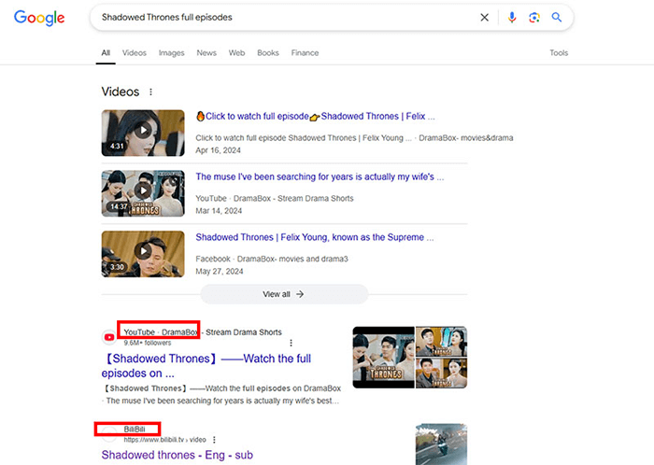Open the large DramaBox result thumbnail
The image size is (654, 465).
coord(383,358)
